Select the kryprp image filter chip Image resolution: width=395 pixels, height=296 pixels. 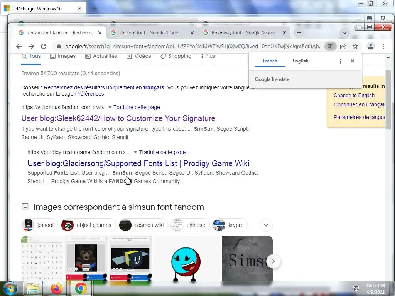[x=230, y=225]
